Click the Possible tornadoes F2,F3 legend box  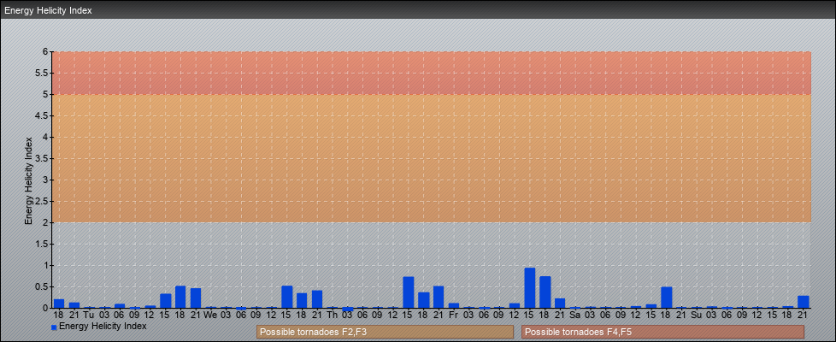click(x=385, y=332)
